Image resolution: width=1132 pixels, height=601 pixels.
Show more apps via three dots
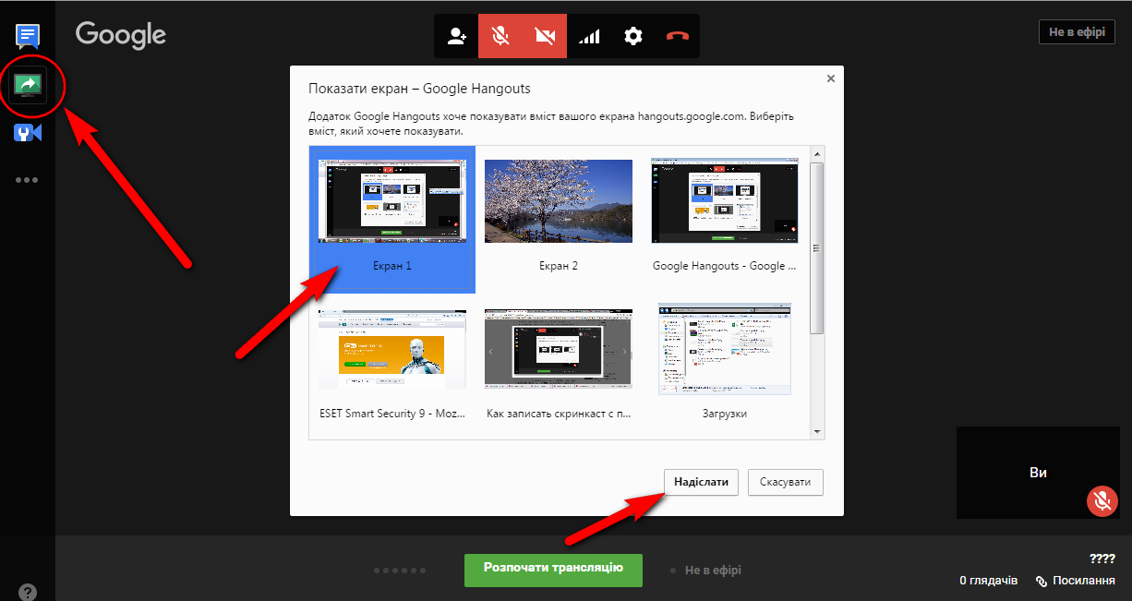pyautogui.click(x=28, y=180)
